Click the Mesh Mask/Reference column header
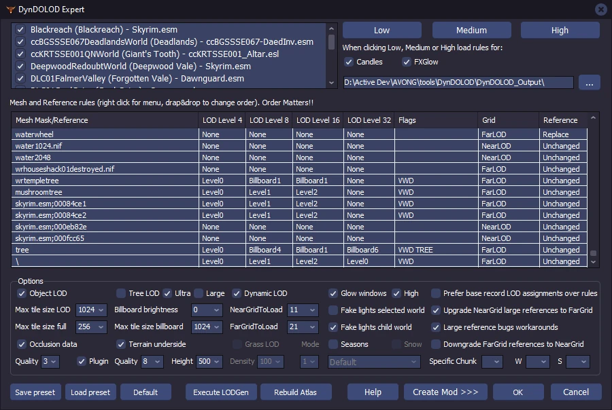This screenshot has width=612, height=410. (105, 120)
